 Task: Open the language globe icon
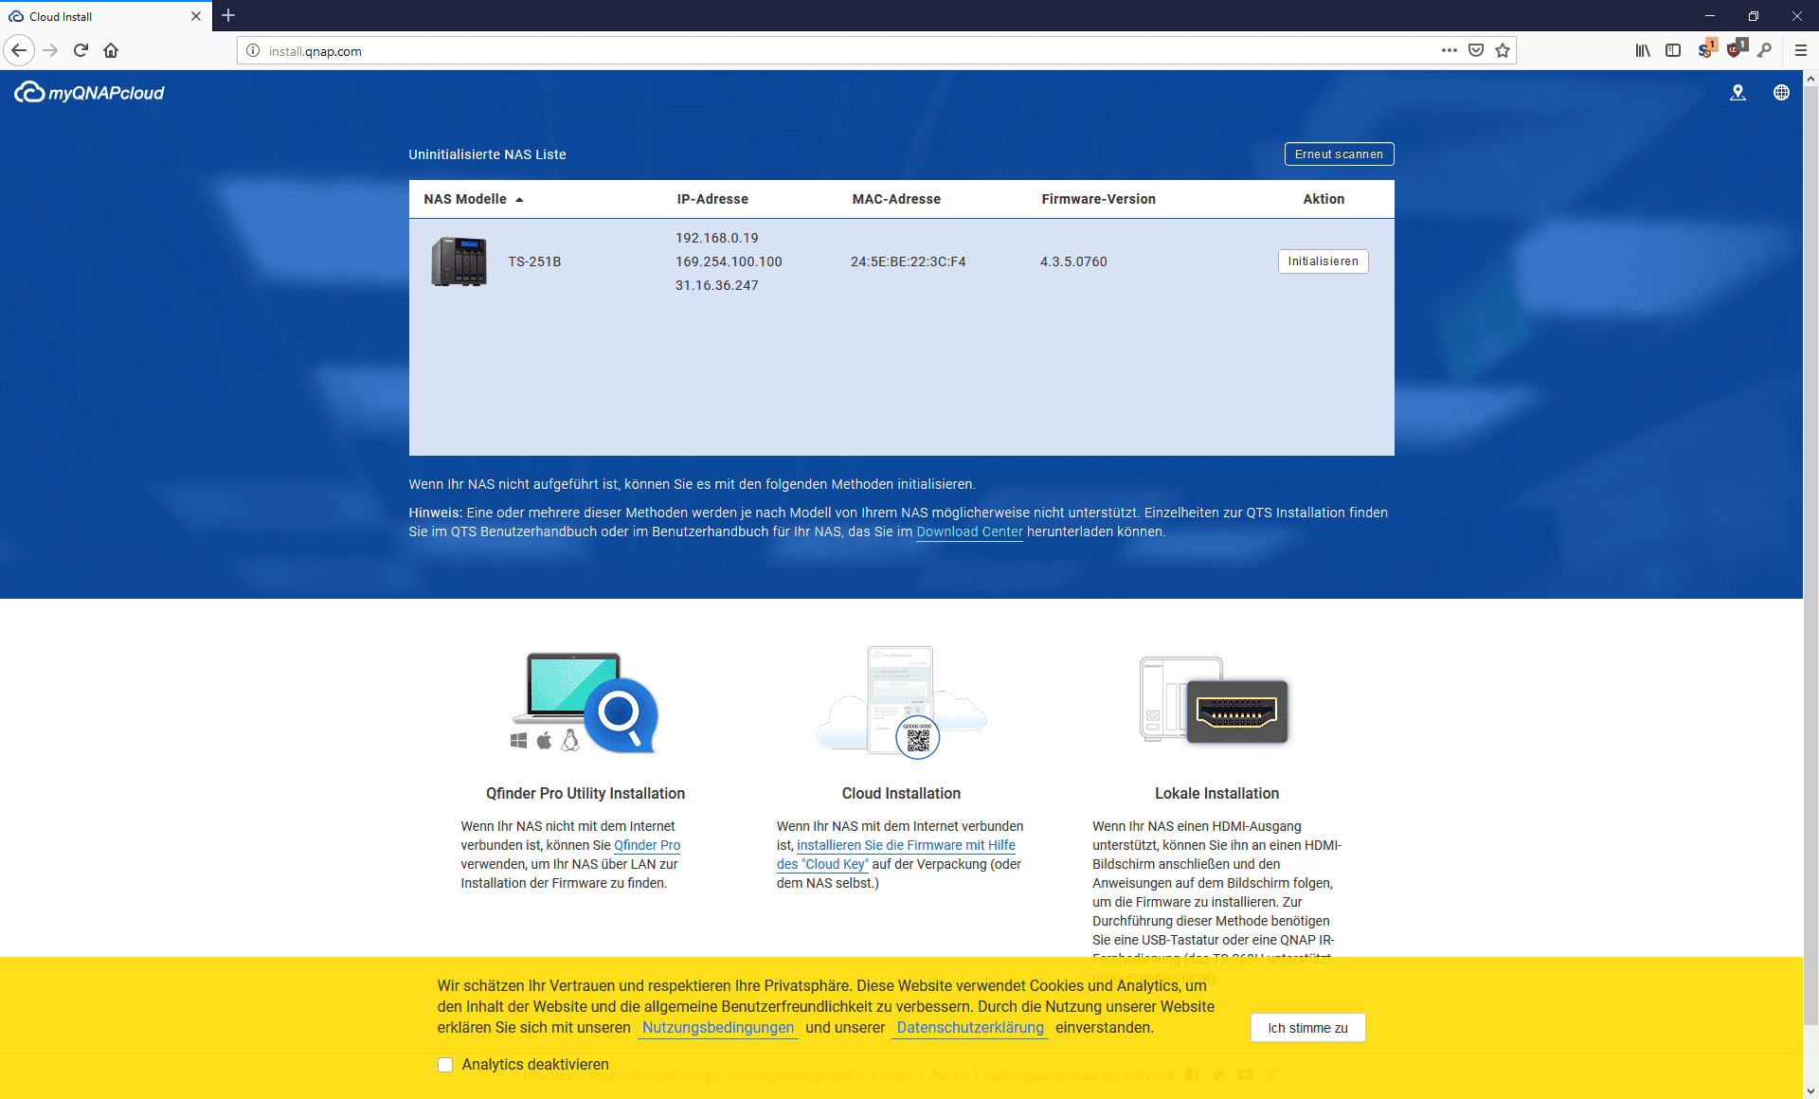[1781, 93]
